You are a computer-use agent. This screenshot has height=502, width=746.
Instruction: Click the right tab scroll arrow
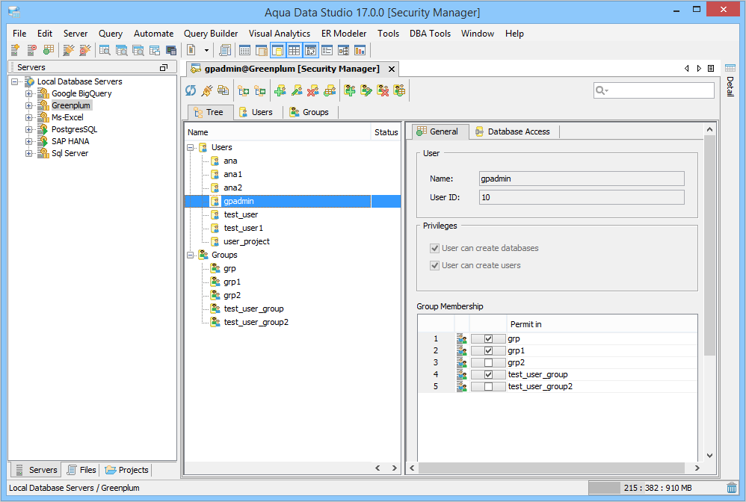pyautogui.click(x=699, y=69)
